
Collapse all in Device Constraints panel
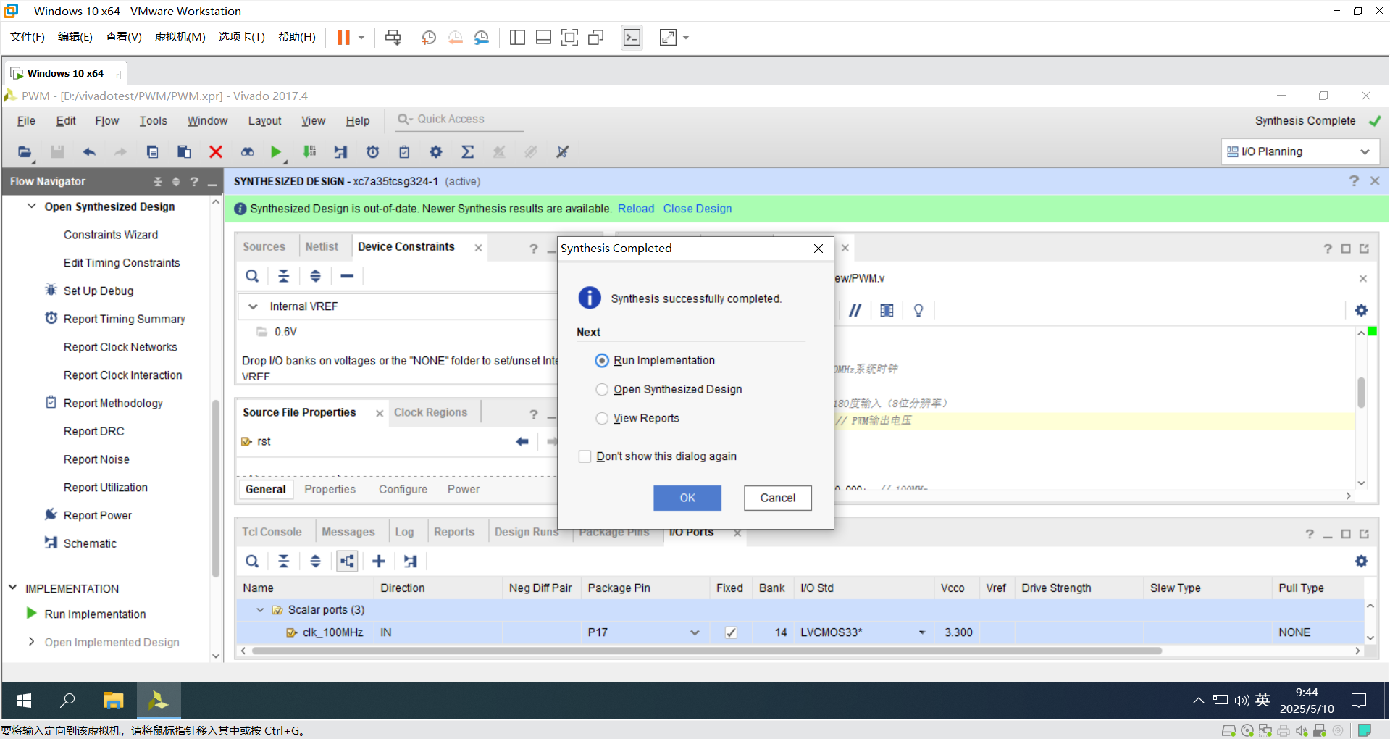point(284,276)
